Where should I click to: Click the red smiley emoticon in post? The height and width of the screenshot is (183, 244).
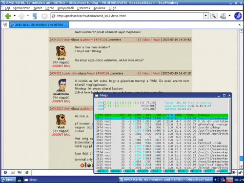click(x=82, y=165)
